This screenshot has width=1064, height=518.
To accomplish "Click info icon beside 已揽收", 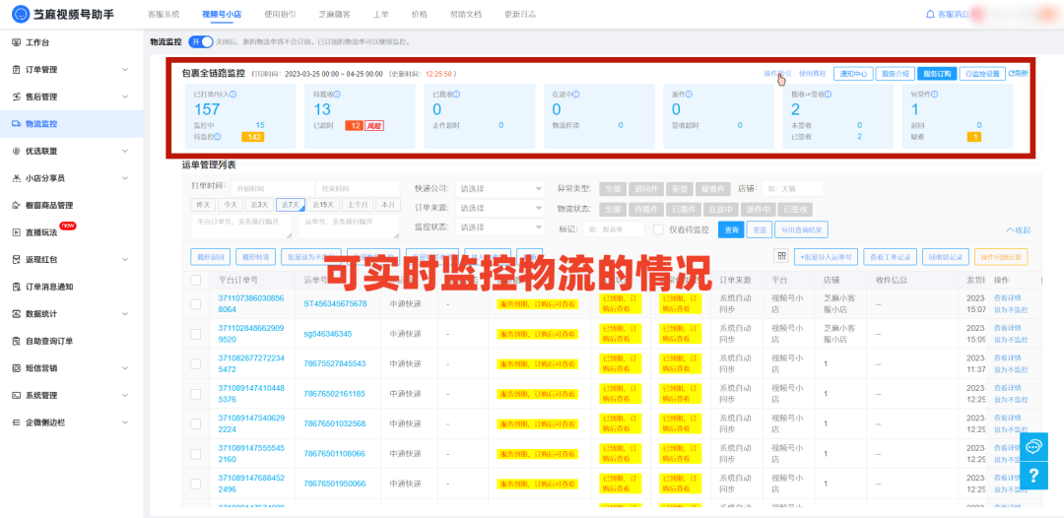I will point(457,95).
